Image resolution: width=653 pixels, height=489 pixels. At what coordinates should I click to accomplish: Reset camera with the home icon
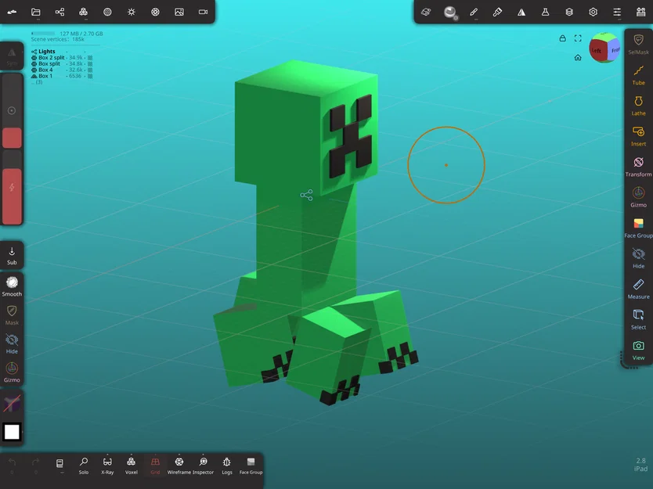tap(578, 57)
